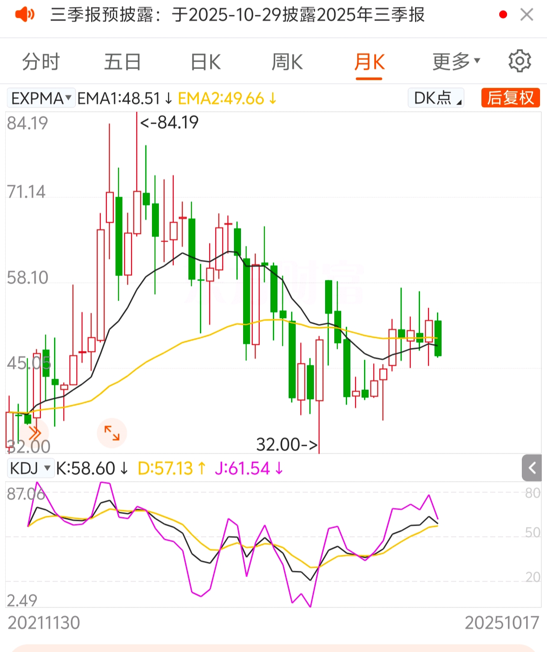Tap the latest green monthly candlestick

click(x=438, y=338)
